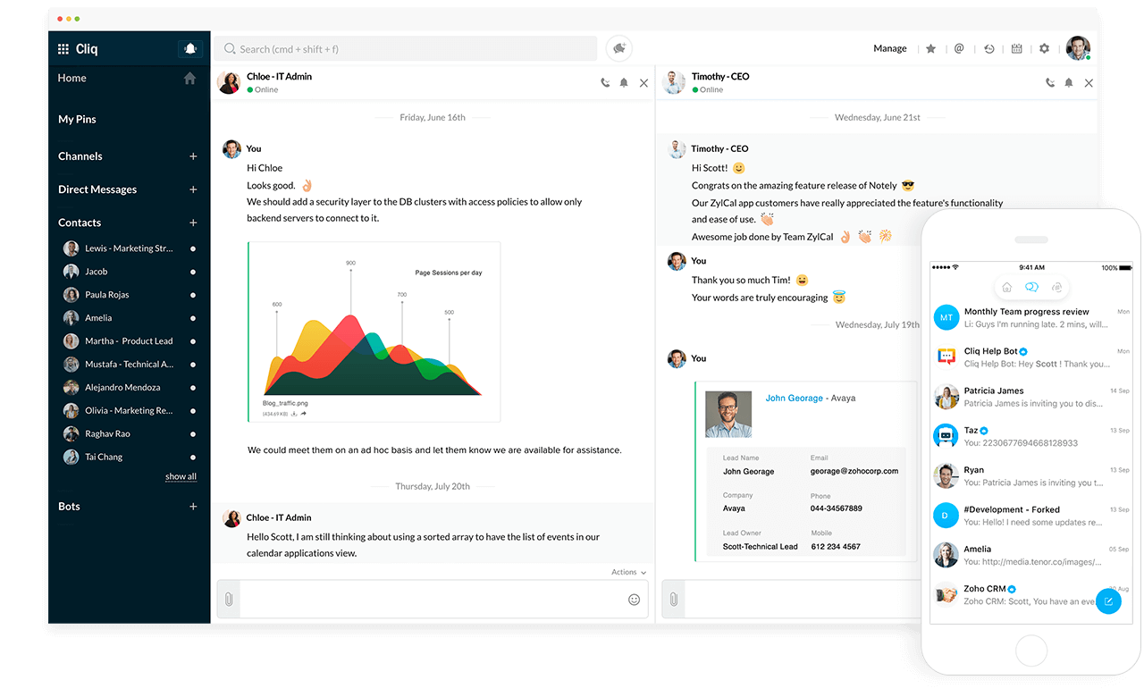Open emoji picker in Chloe chat
Screen dimensions: 1144x697
click(635, 600)
